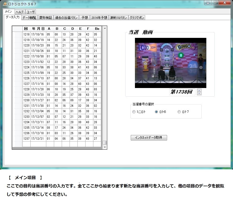Select row 1225 draw number cell
The height and width of the screenshot is (199, 233).
click(x=26, y=73)
